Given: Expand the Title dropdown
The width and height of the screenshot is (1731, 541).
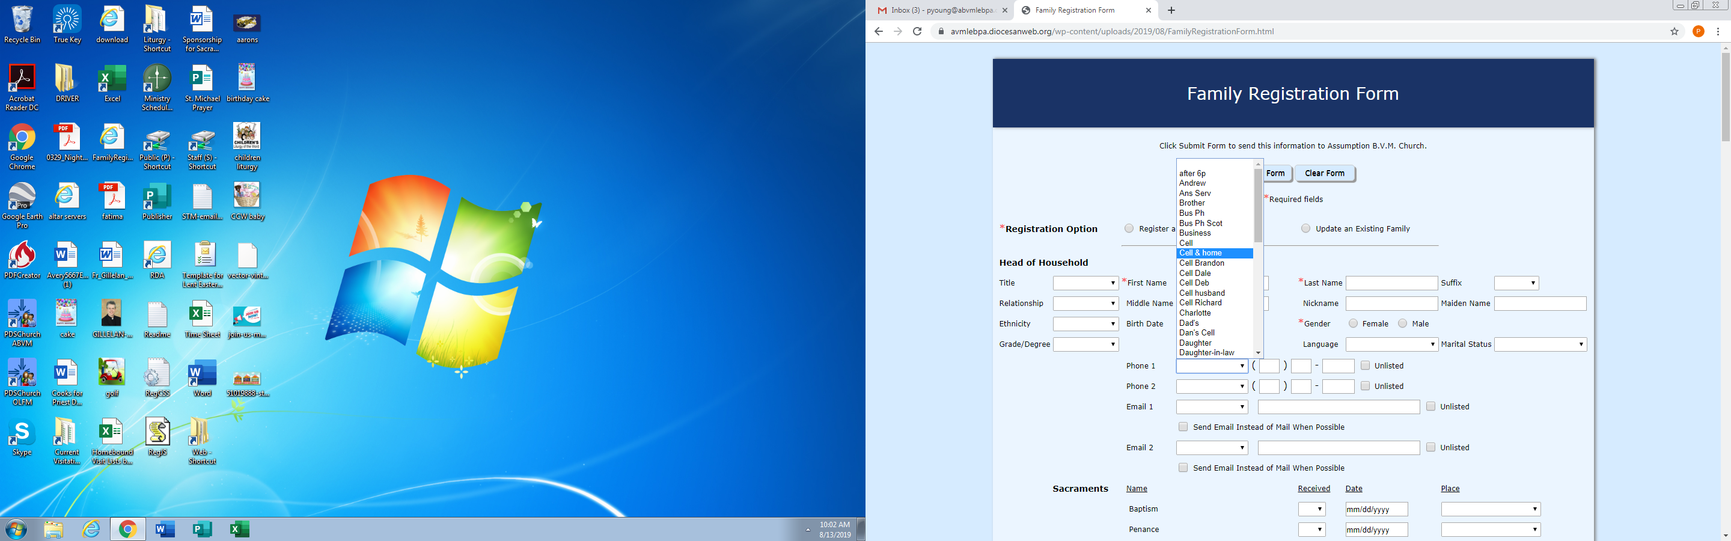Looking at the screenshot, I should (1085, 284).
